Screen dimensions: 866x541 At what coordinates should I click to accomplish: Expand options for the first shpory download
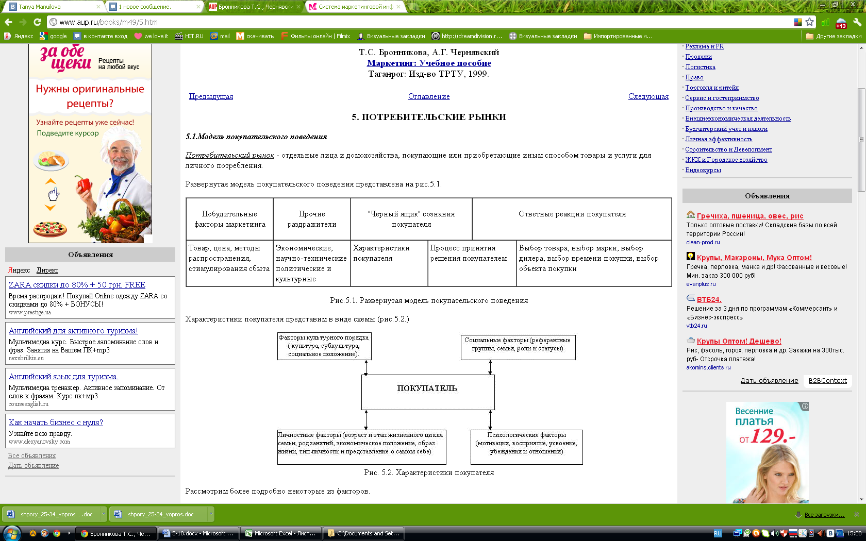104,514
